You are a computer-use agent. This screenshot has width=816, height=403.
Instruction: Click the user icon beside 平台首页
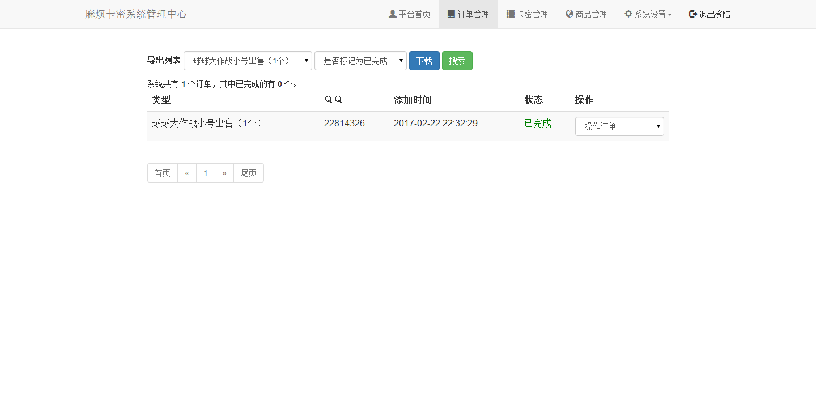point(392,14)
